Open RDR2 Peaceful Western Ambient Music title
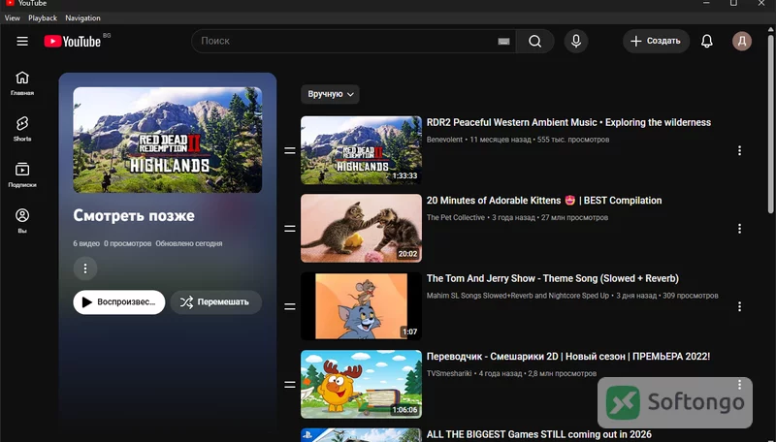Image resolution: width=776 pixels, height=442 pixels. point(568,122)
